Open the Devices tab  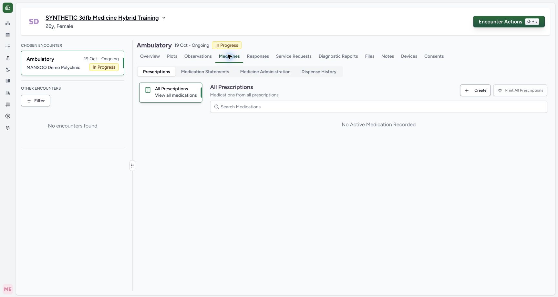point(409,56)
